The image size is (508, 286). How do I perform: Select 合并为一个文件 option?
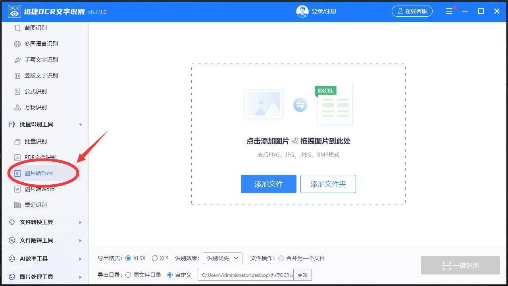coord(281,258)
